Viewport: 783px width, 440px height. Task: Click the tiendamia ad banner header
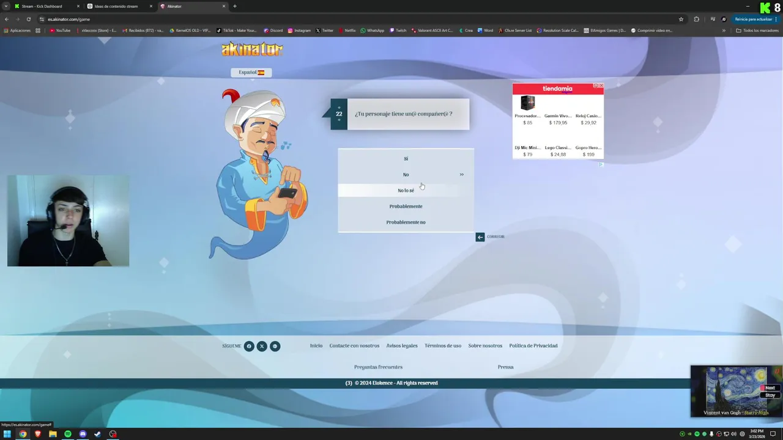[557, 89]
